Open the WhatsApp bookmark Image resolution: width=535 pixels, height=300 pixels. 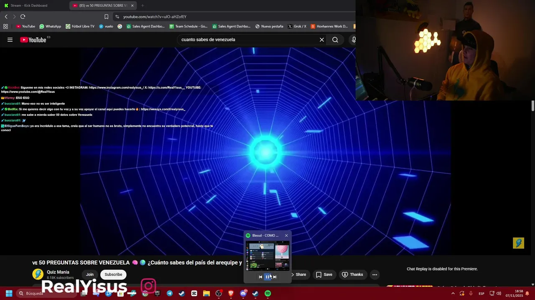(50, 26)
